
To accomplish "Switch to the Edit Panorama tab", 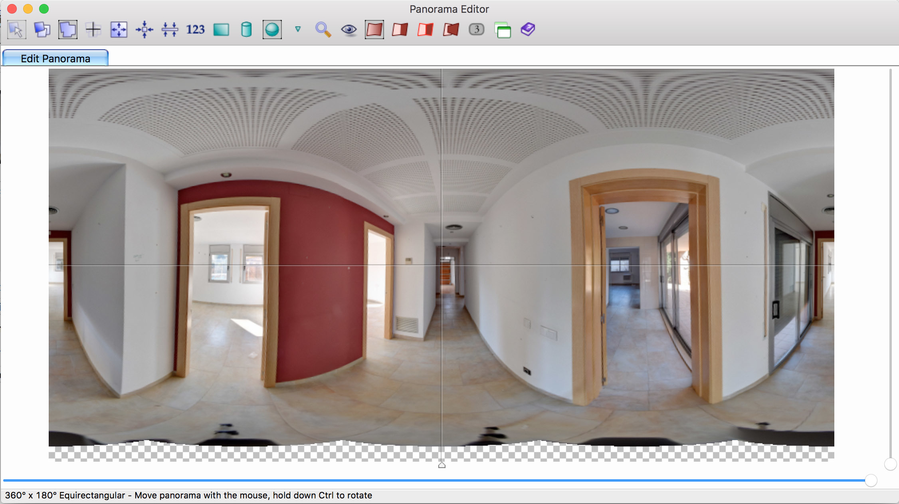I will click(55, 58).
